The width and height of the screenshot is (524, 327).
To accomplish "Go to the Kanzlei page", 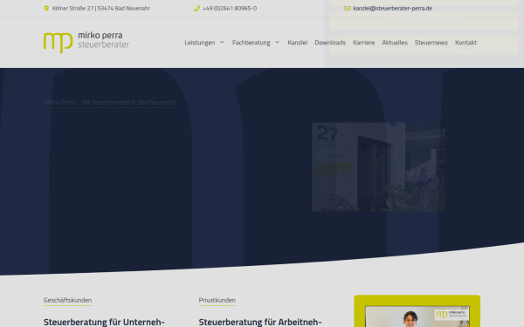I will click(298, 43).
